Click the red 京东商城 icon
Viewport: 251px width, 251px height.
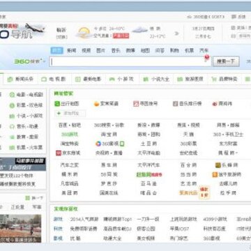click(59, 153)
